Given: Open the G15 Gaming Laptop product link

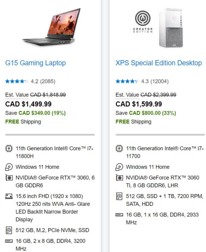Looking at the screenshot, I should 36,63.
